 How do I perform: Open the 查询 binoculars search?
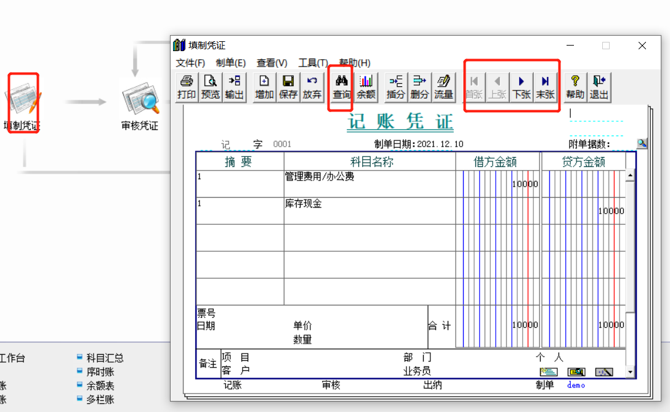341,87
